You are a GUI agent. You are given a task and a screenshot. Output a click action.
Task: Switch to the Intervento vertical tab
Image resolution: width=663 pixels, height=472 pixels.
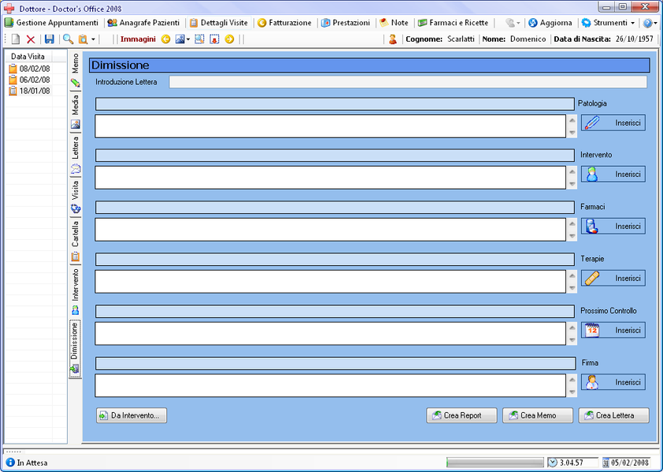point(76,292)
